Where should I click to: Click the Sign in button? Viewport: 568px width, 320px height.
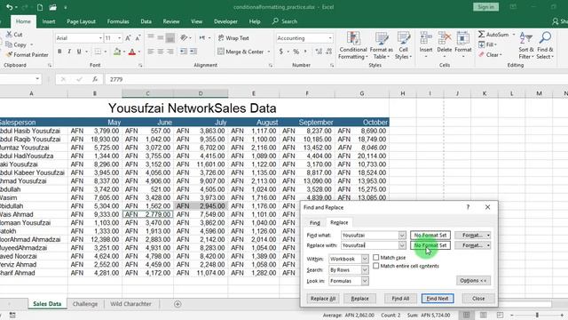[x=485, y=7]
